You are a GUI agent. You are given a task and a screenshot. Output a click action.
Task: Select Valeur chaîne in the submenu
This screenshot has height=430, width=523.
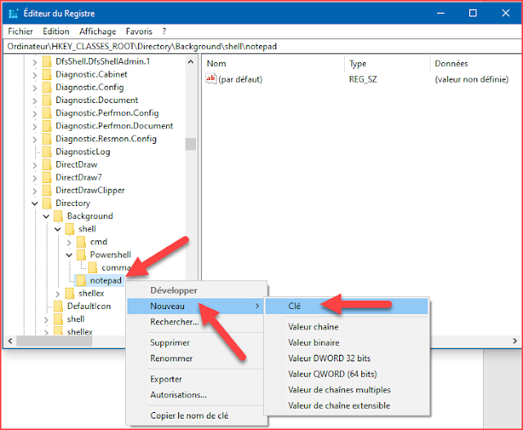pos(346,326)
